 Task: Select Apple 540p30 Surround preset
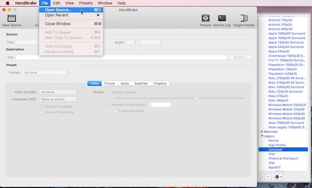coord(286,47)
